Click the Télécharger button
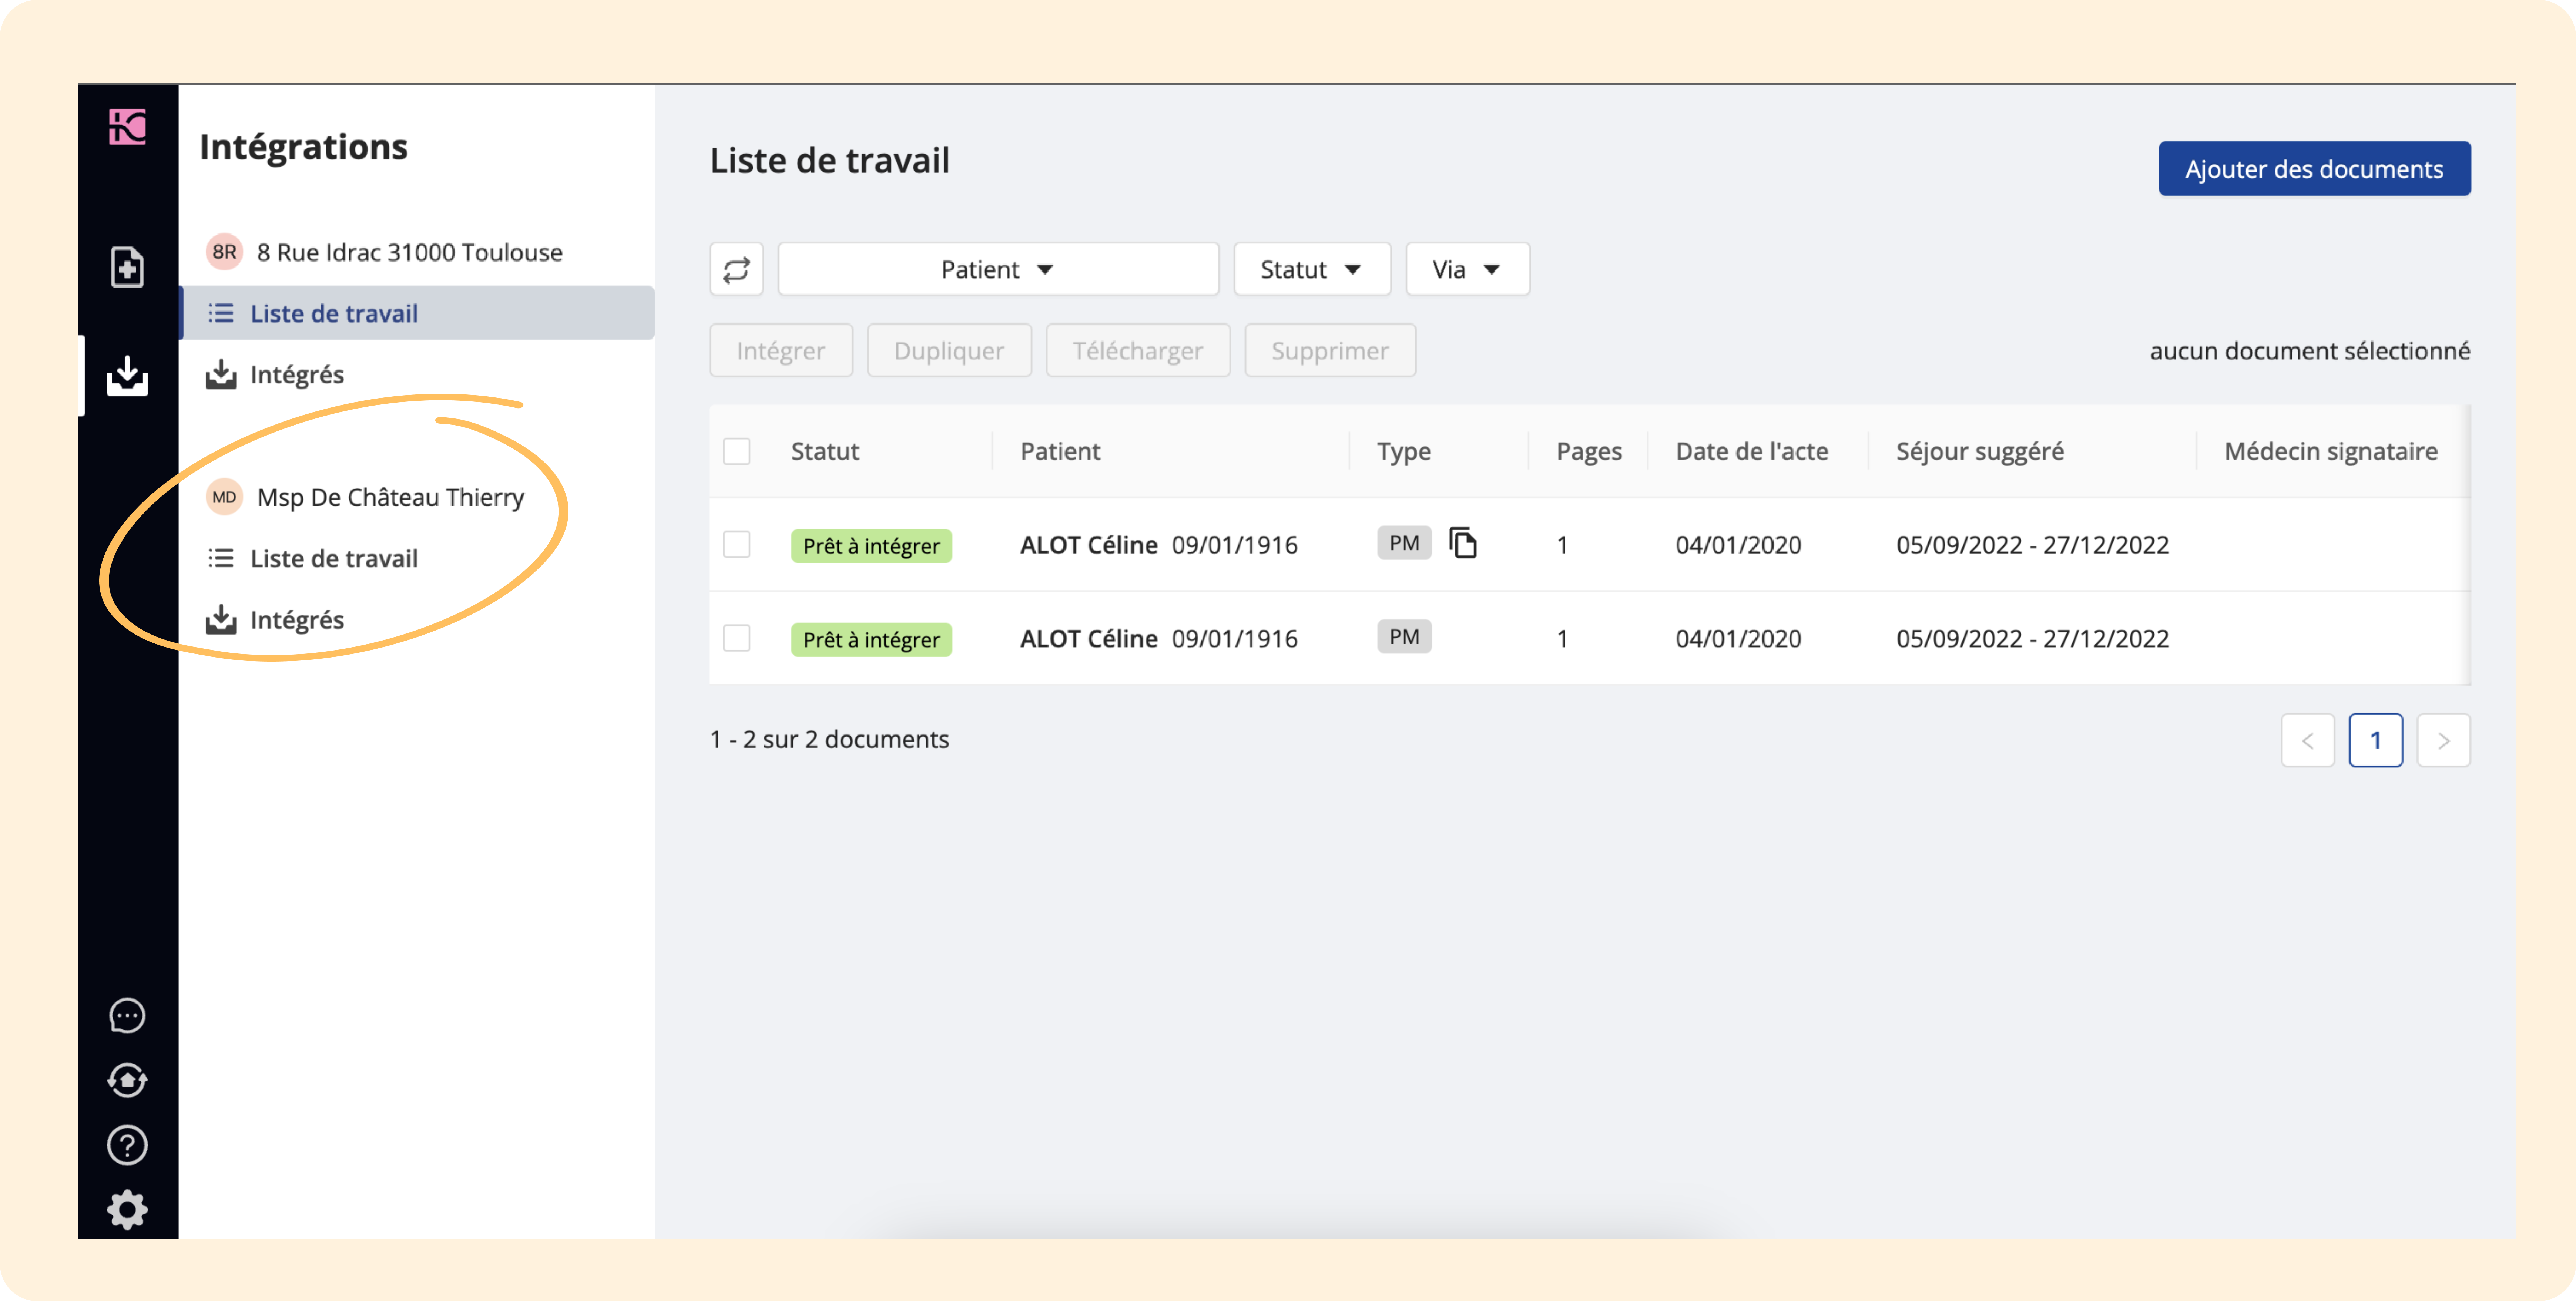This screenshot has width=2576, height=1301. [1138, 351]
